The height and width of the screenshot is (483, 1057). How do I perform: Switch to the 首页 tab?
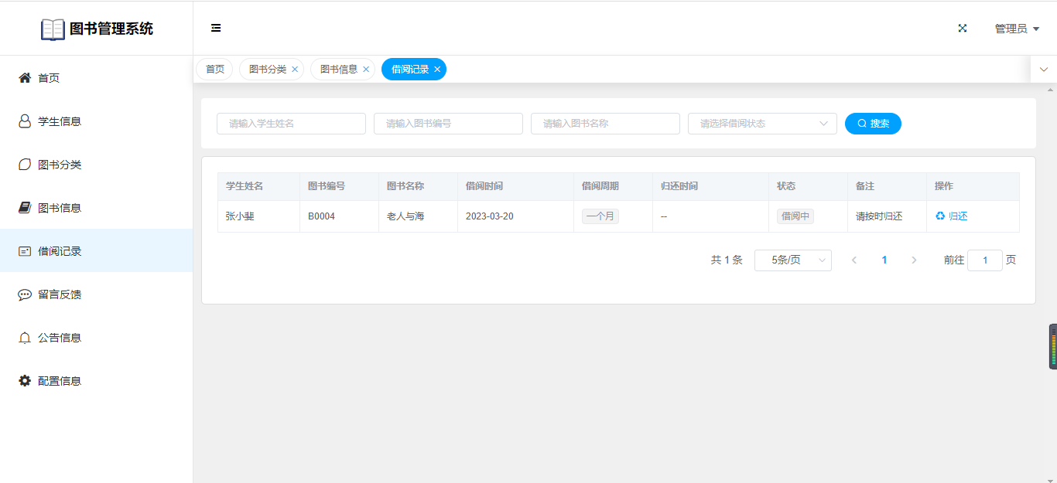pyautogui.click(x=214, y=70)
